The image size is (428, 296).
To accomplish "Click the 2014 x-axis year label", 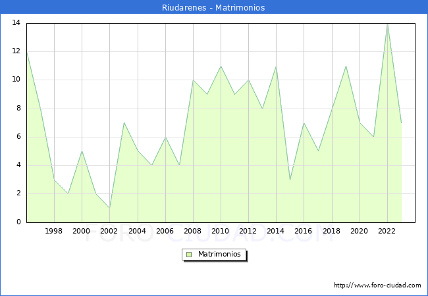I will coord(276,231).
